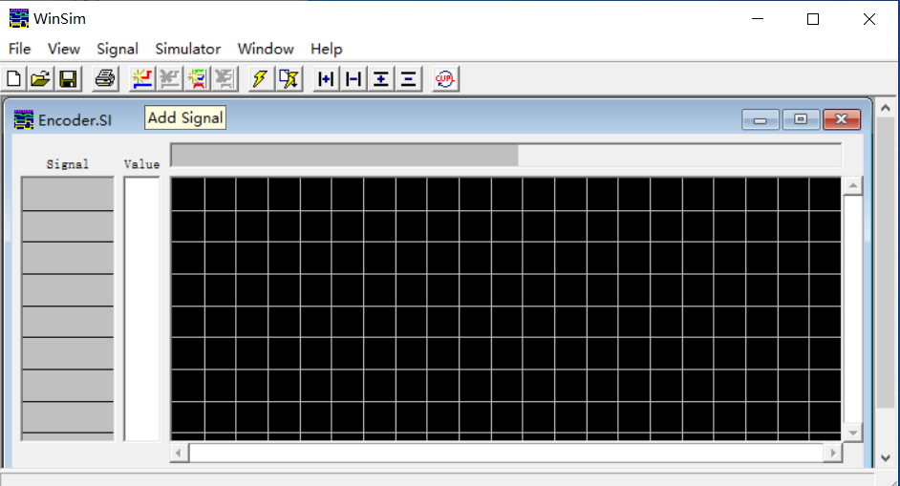Click the waveform horizontal scrollbar left arrow

point(179,453)
